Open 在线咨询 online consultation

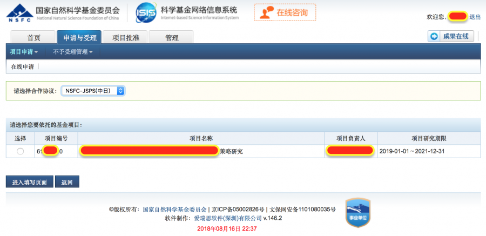(x=285, y=12)
